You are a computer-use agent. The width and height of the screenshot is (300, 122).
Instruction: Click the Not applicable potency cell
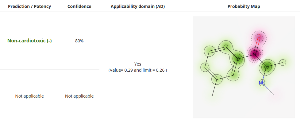[29, 96]
